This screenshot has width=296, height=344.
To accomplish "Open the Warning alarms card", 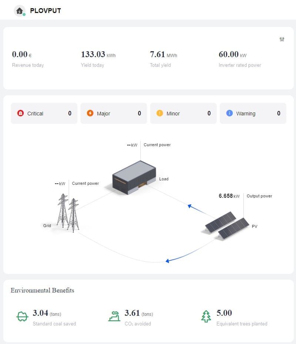I will (253, 113).
